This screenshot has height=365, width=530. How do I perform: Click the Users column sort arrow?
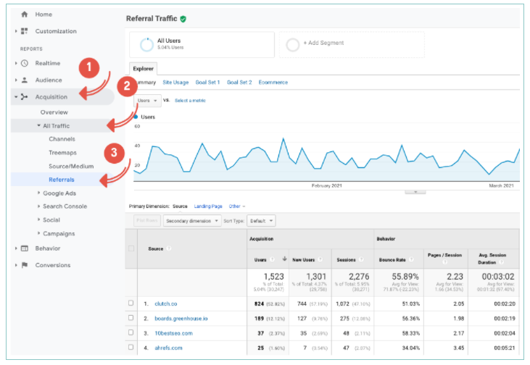tap(285, 259)
